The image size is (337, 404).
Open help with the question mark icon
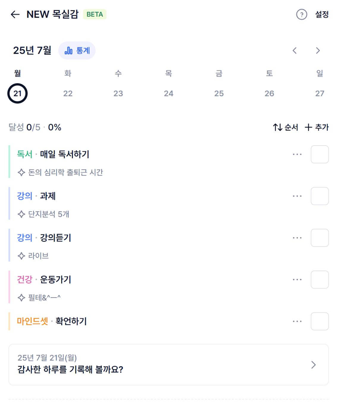pyautogui.click(x=301, y=14)
